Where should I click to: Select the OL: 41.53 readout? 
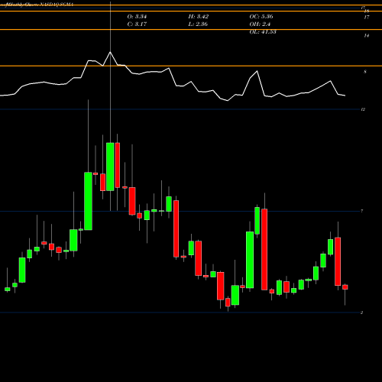click(x=263, y=32)
